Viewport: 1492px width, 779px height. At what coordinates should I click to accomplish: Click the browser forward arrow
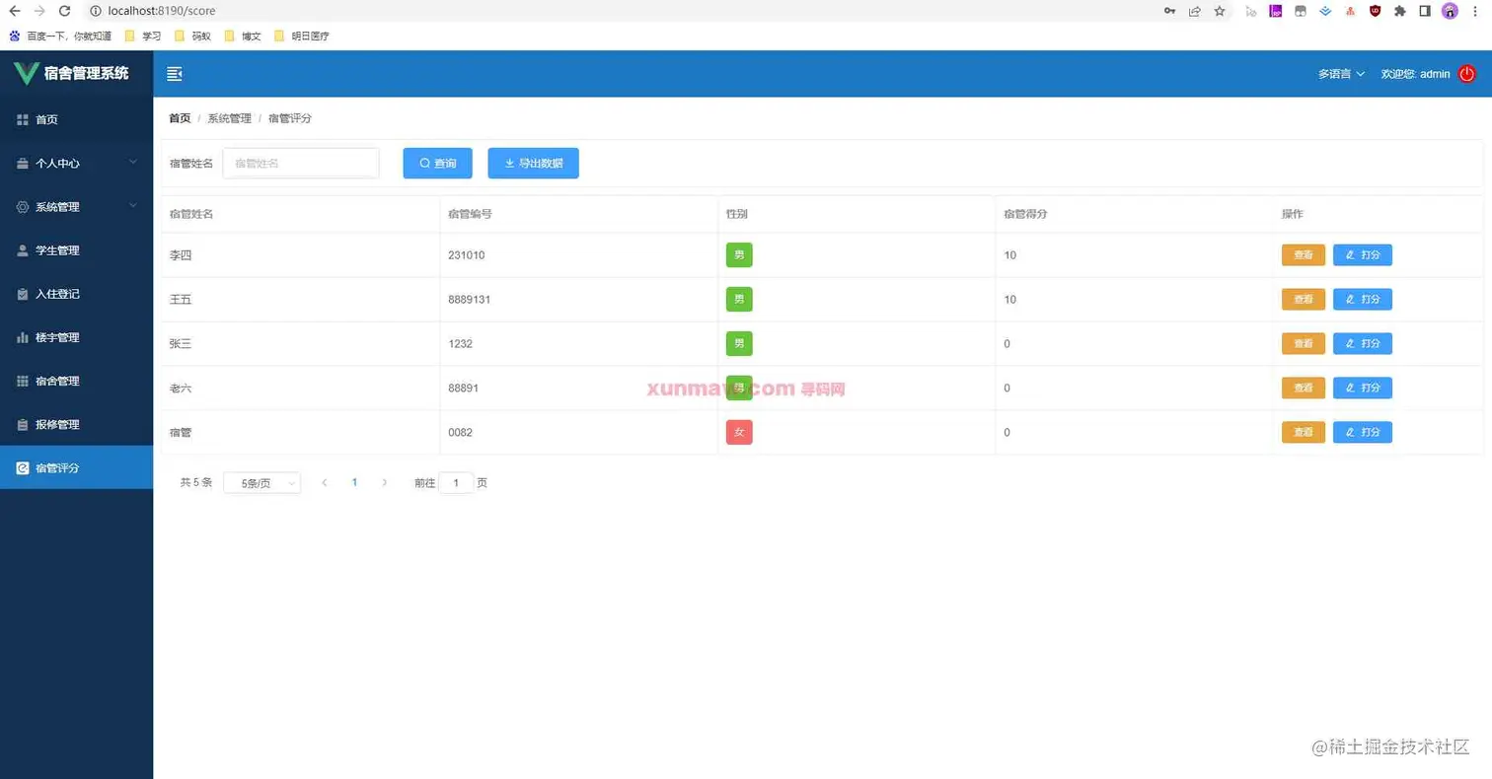(x=39, y=11)
